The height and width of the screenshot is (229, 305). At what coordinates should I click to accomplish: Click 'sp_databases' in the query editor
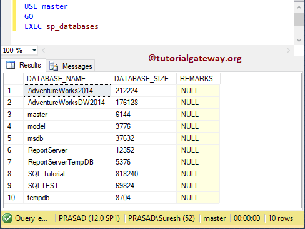[x=72, y=26]
